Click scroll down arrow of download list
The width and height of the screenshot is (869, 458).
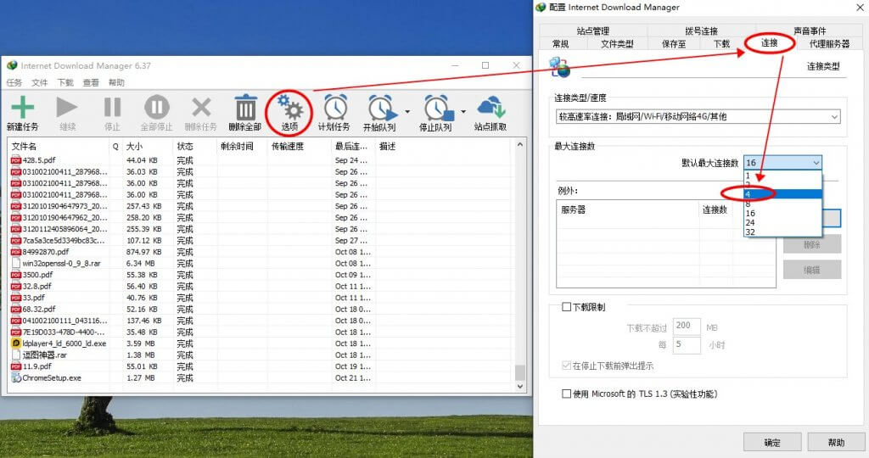520,387
